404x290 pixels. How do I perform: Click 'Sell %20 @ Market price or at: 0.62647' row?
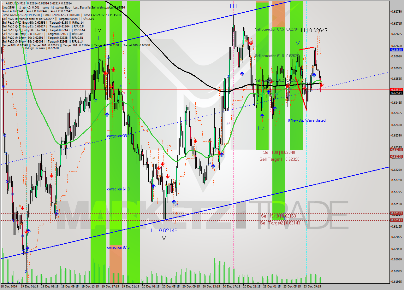tap(48, 19)
